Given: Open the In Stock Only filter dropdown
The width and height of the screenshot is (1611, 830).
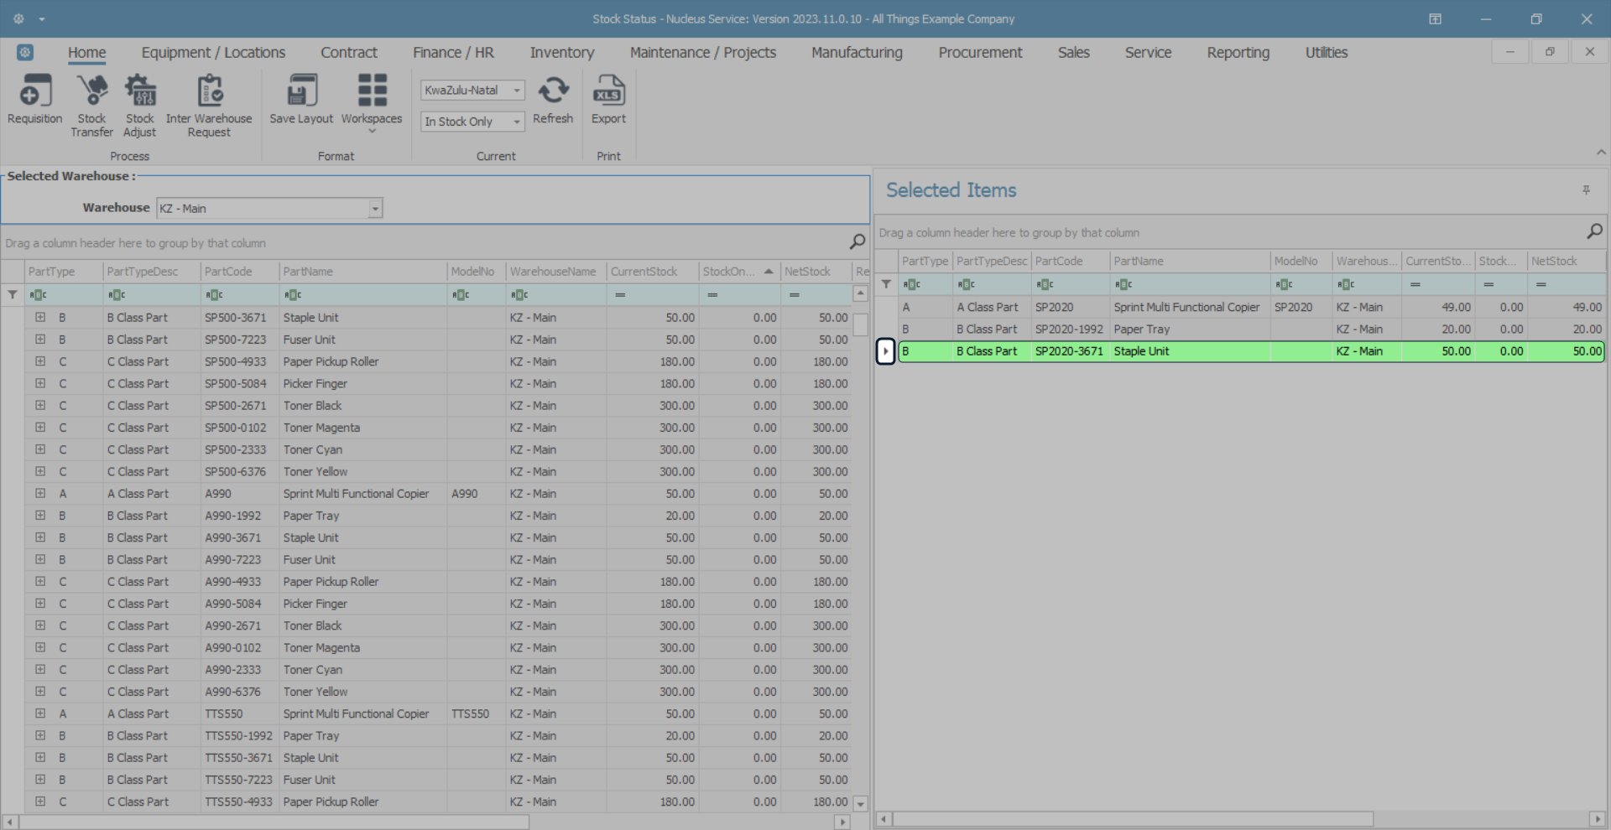Looking at the screenshot, I should point(517,122).
